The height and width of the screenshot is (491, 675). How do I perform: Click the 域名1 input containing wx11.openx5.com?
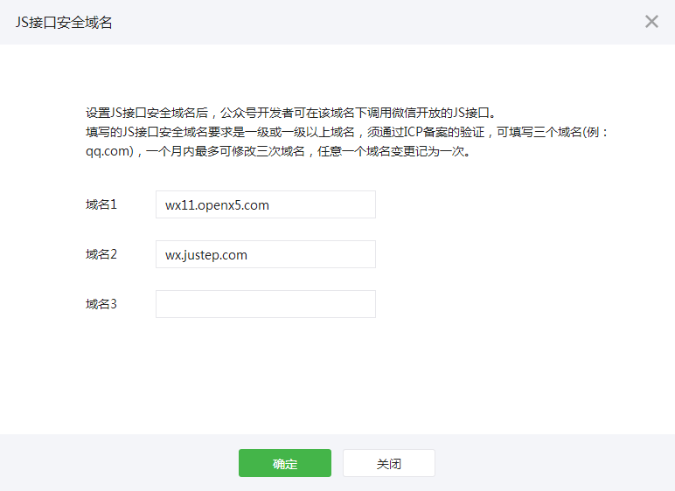click(266, 204)
